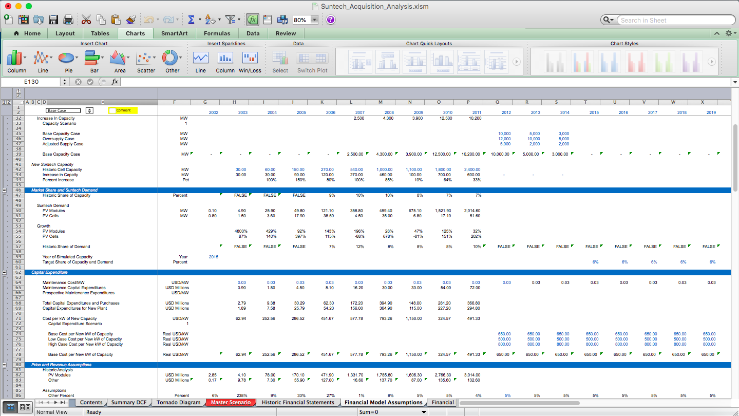Screen dimensions: 739x416
Task: Expand the formula bar with right arrow
Action: click(734, 82)
